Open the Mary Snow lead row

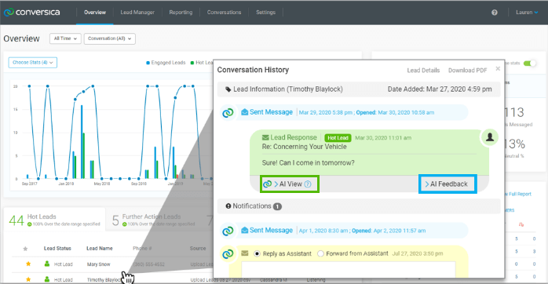click(111, 264)
